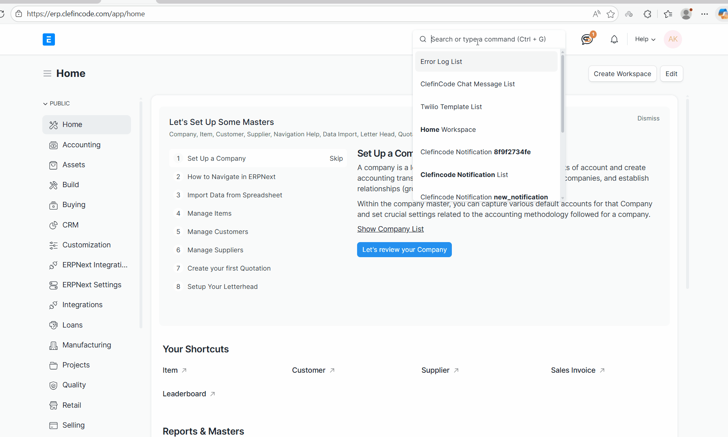Select the Customization sidebar icon

click(54, 245)
